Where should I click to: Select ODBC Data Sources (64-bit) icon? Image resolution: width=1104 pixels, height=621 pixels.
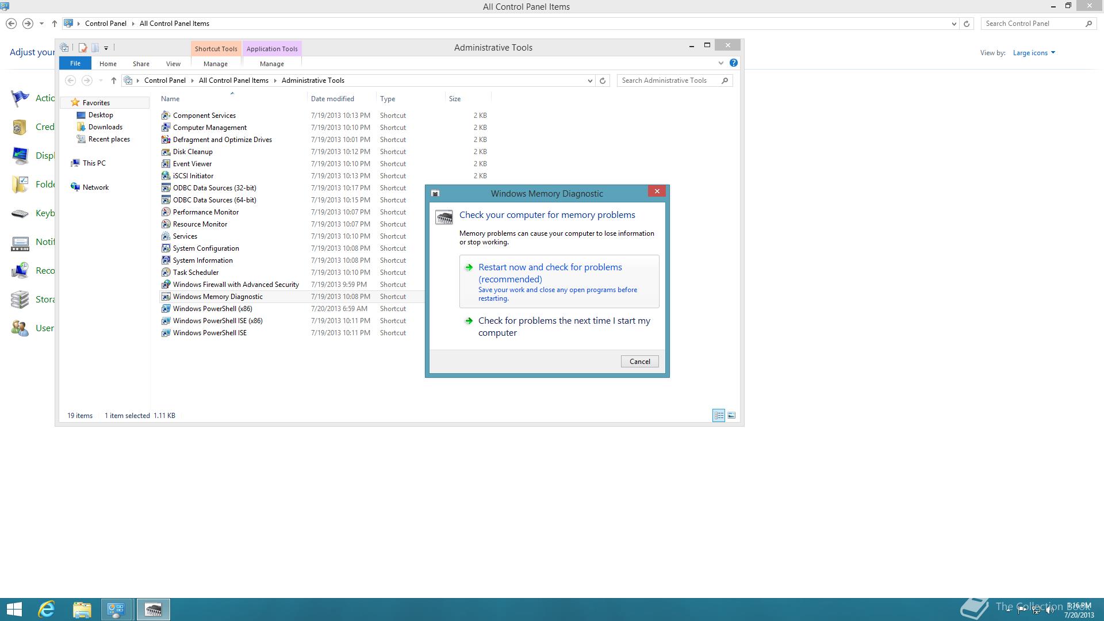(166, 200)
